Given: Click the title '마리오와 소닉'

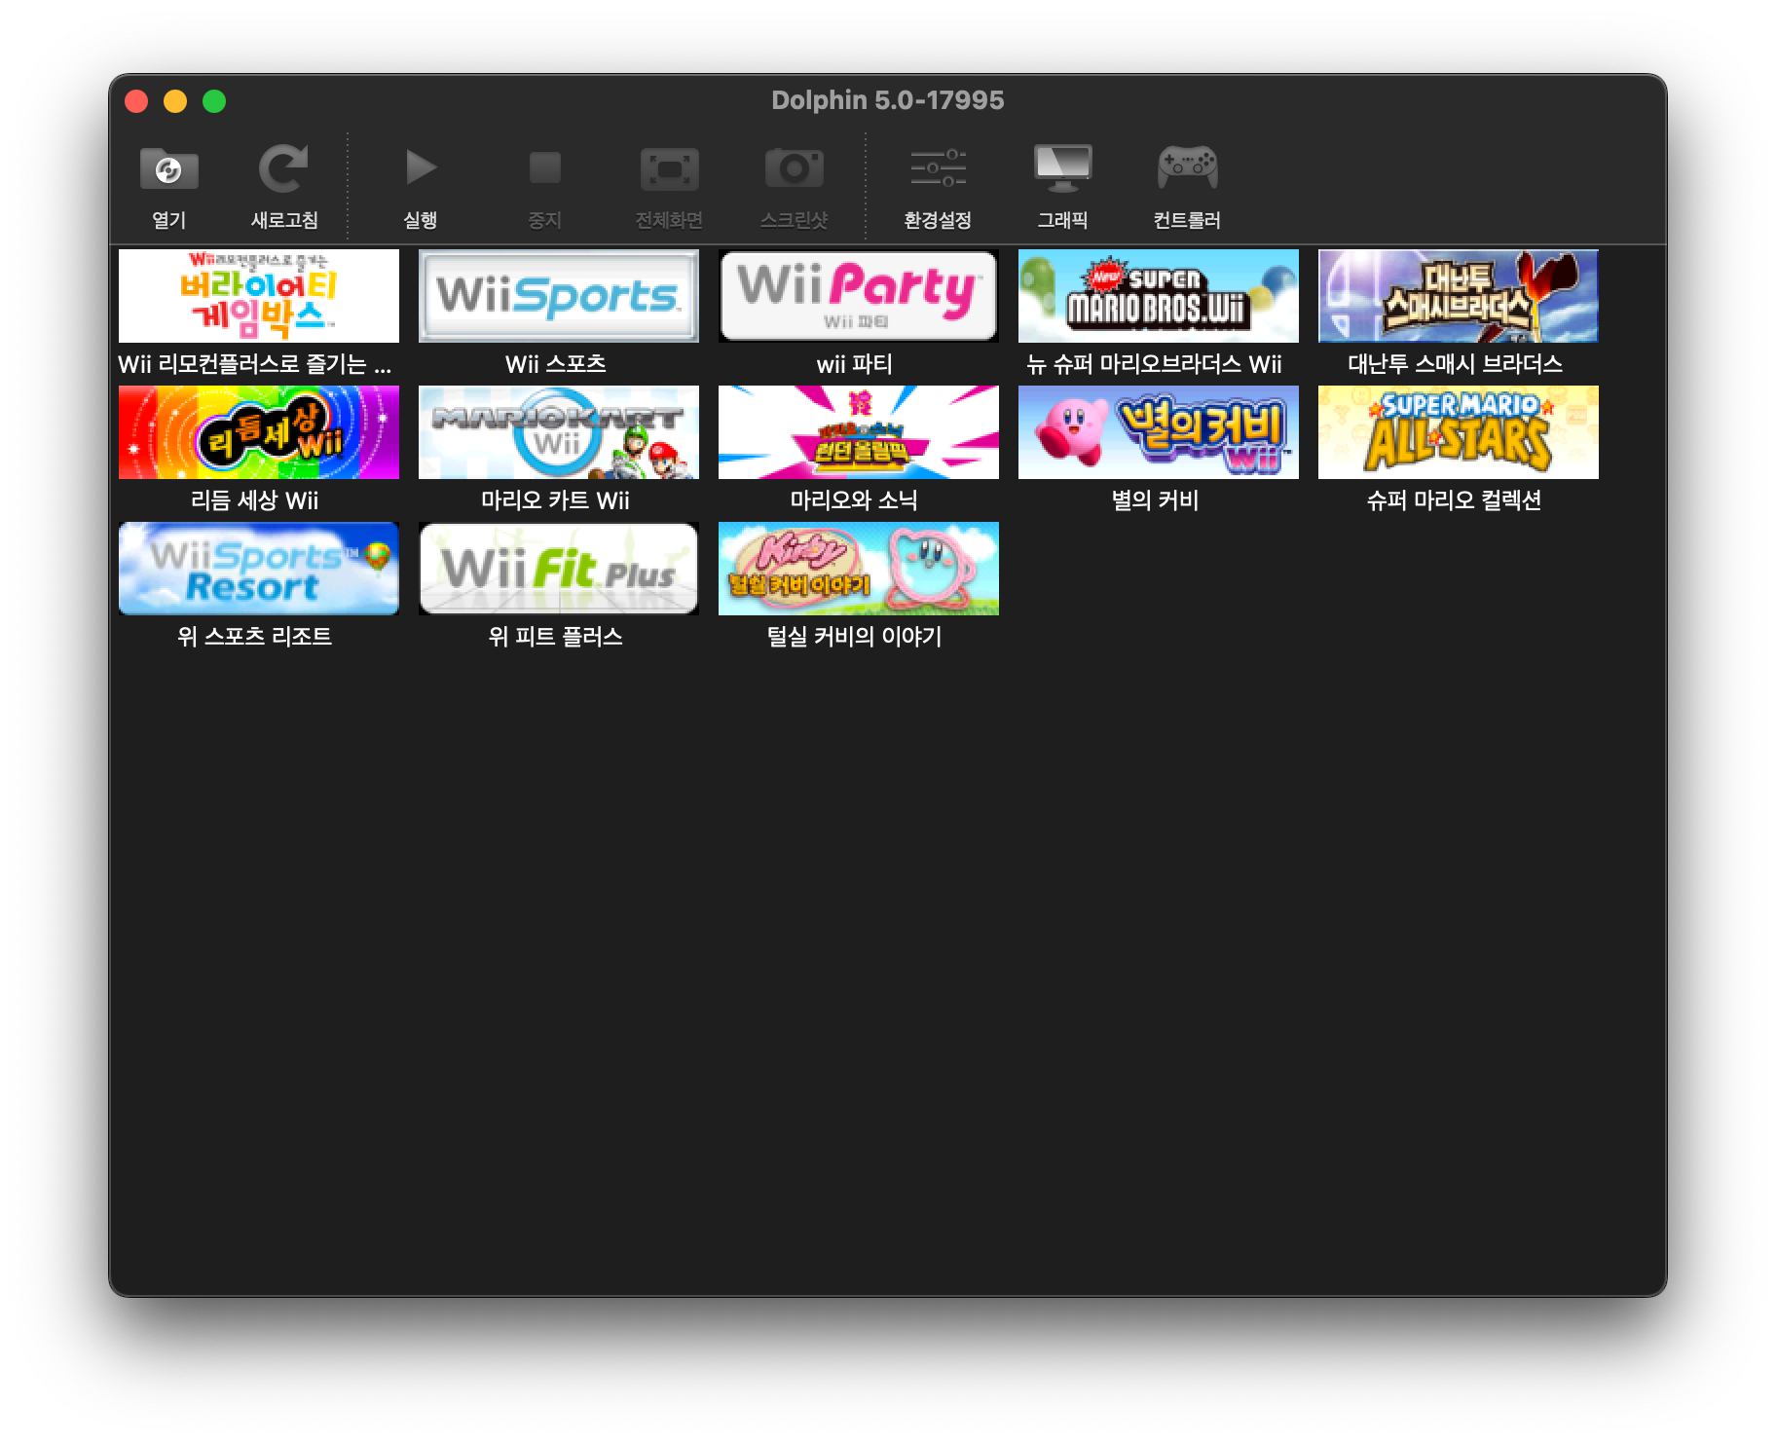Looking at the screenshot, I should click(x=854, y=500).
